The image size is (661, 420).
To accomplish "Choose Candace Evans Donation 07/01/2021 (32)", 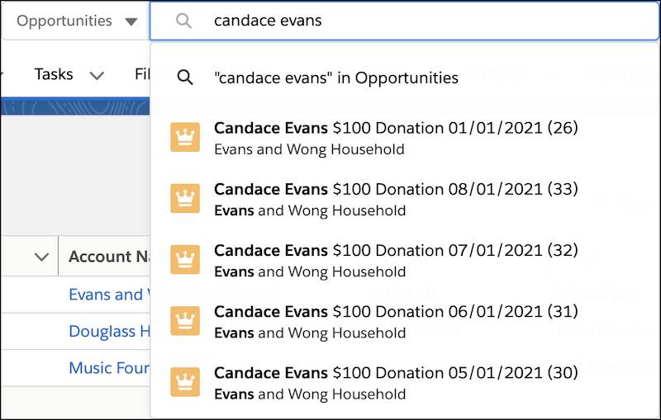I will point(405,260).
